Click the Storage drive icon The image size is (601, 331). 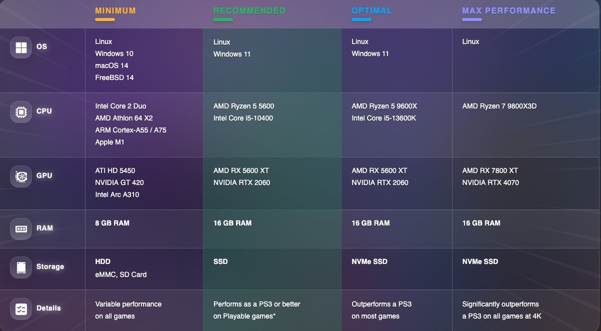tap(21, 267)
